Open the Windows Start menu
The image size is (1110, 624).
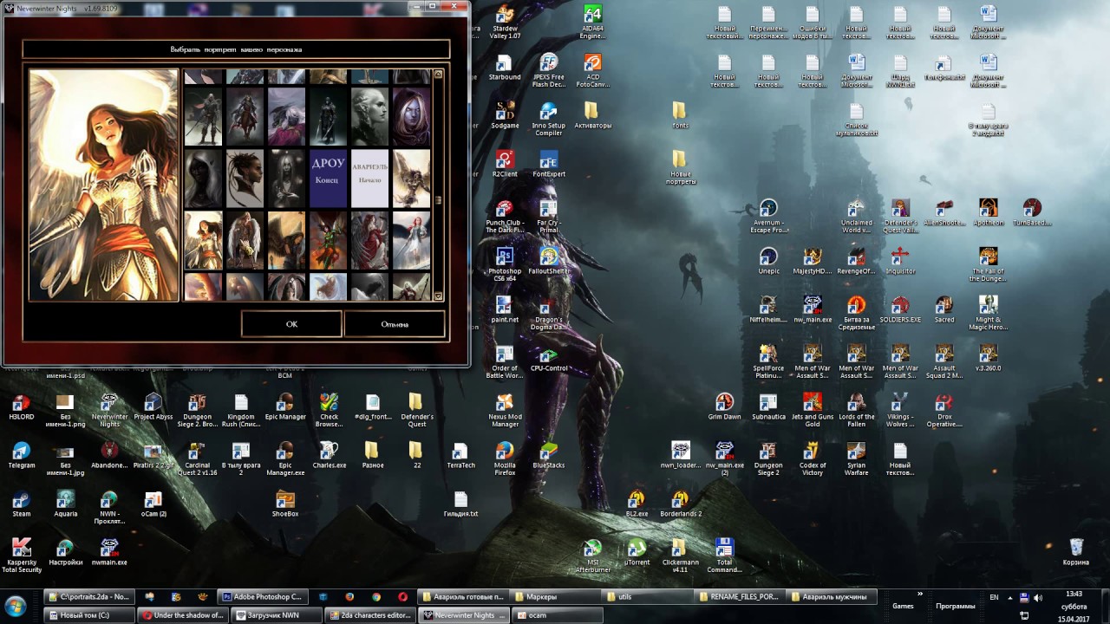(x=16, y=604)
